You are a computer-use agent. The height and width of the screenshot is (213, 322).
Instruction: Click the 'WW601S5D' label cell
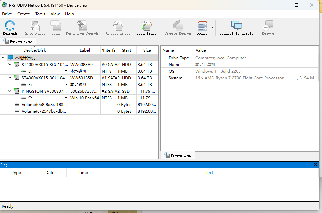85,78
